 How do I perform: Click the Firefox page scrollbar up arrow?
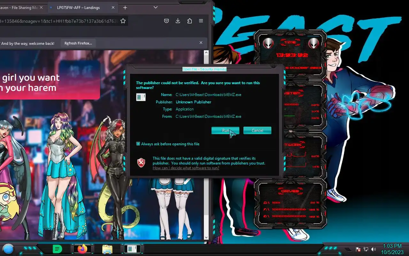pyautogui.click(x=206, y=53)
